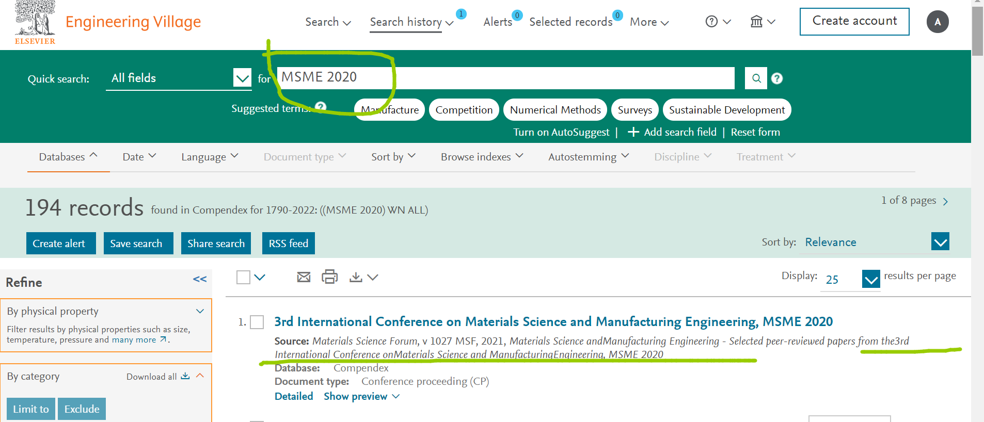Open Autostemming options

click(x=588, y=156)
